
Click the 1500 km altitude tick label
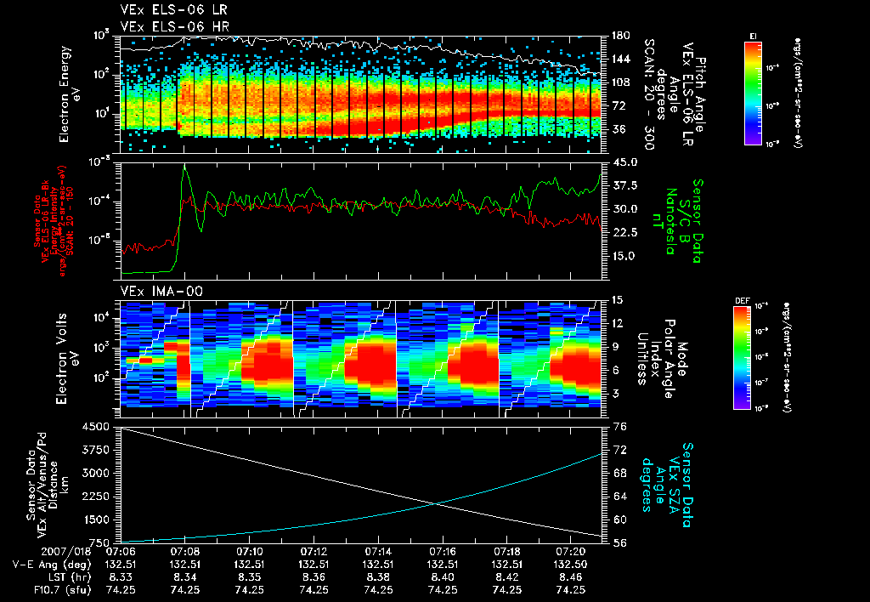click(x=95, y=520)
